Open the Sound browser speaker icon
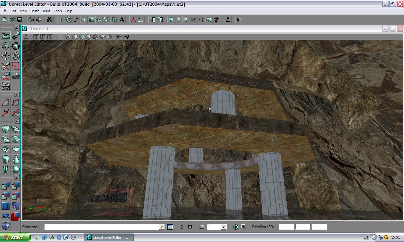 [84, 20]
